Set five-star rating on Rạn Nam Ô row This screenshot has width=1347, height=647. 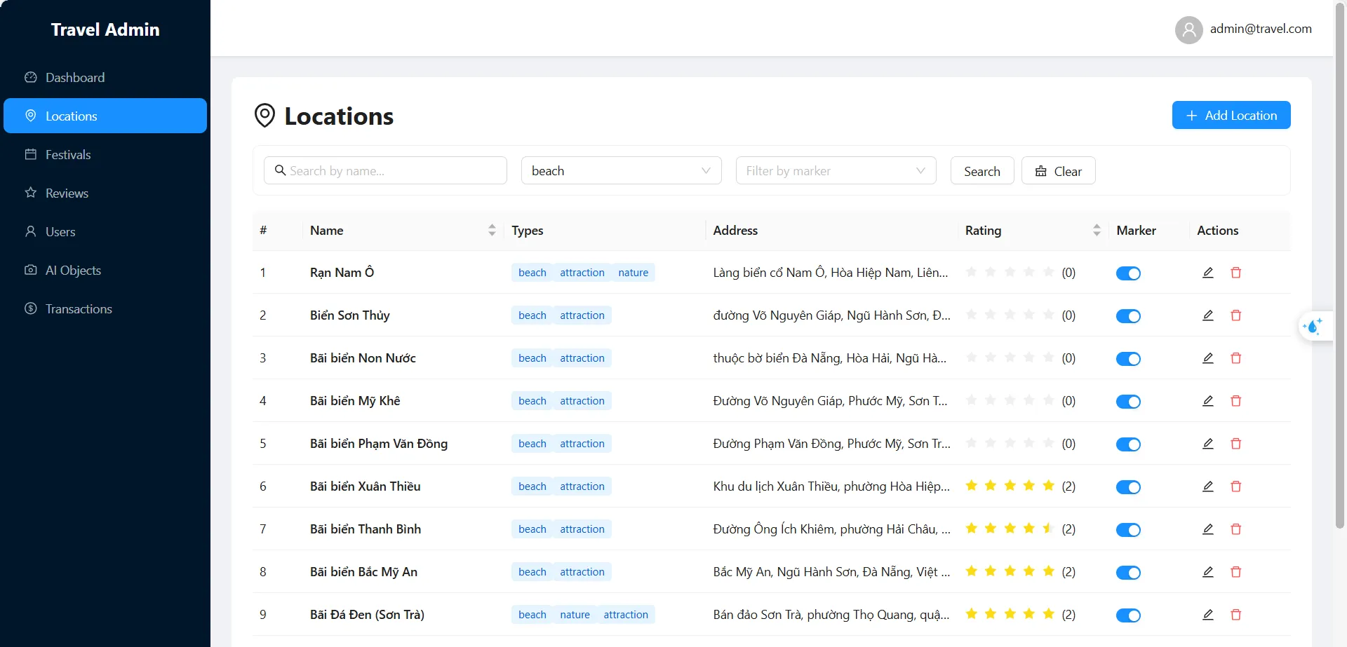[x=1048, y=272]
